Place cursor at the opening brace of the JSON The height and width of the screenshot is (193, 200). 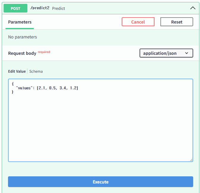[x=13, y=84]
